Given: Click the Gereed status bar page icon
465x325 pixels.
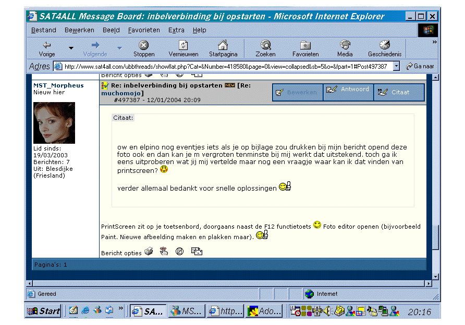Looking at the screenshot, I should (x=31, y=294).
